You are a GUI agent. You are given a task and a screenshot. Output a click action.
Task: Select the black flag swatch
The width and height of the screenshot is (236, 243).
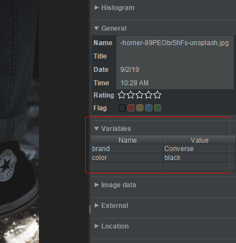coord(122,108)
